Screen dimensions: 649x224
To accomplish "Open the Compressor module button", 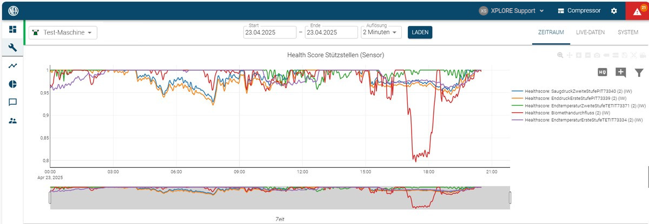I will pos(579,11).
